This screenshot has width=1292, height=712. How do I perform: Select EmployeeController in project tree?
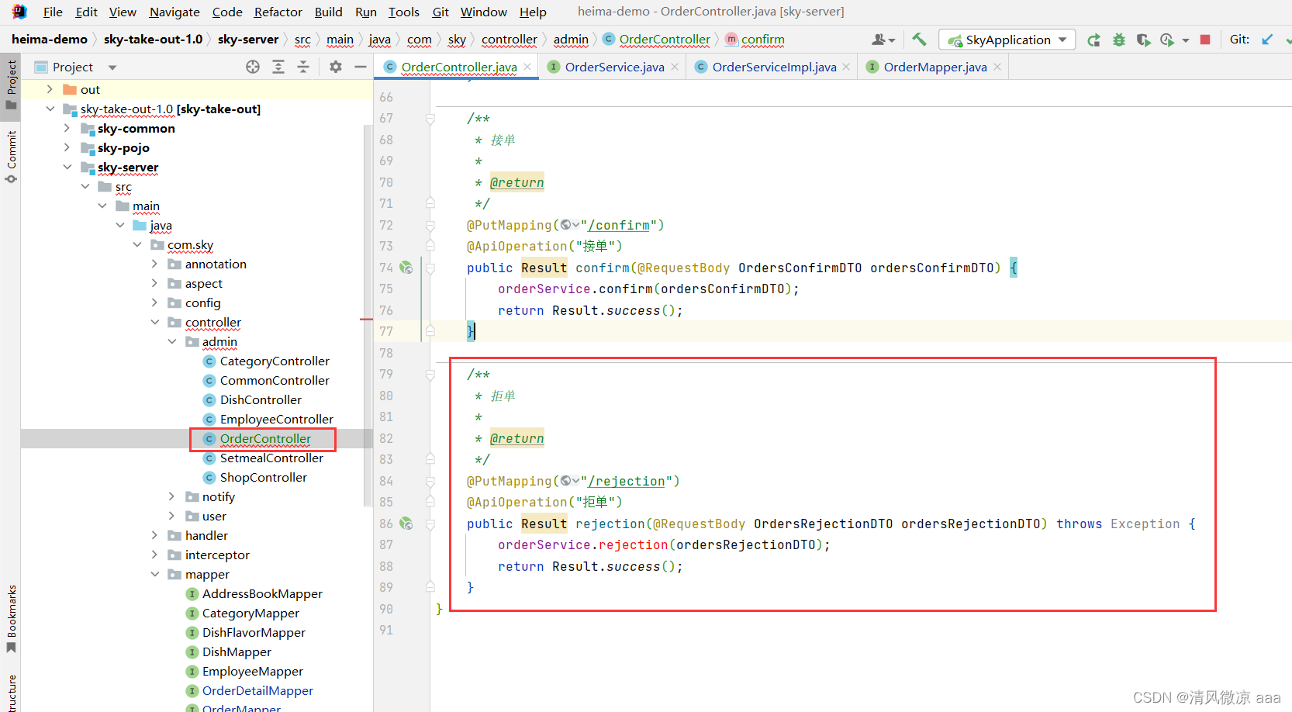276,419
